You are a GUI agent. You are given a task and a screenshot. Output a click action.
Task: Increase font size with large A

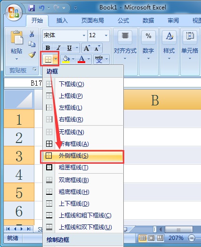(87, 48)
